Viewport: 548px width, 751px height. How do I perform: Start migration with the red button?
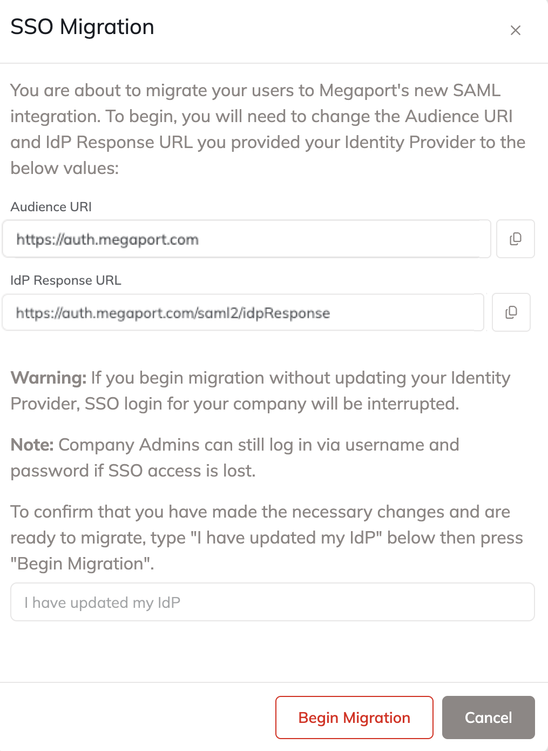click(354, 718)
